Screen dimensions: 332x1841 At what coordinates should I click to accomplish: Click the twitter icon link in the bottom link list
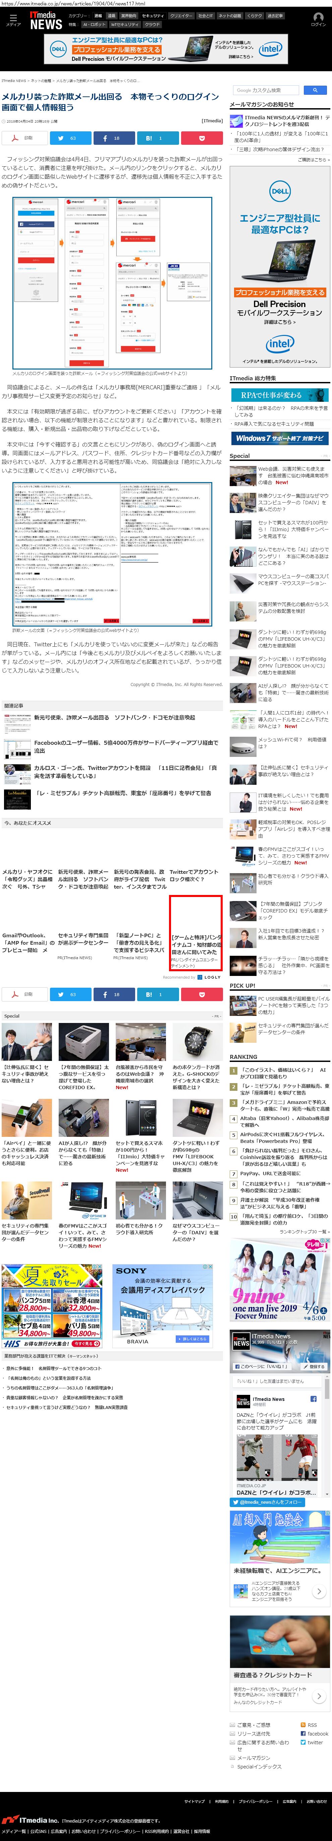[312, 1742]
